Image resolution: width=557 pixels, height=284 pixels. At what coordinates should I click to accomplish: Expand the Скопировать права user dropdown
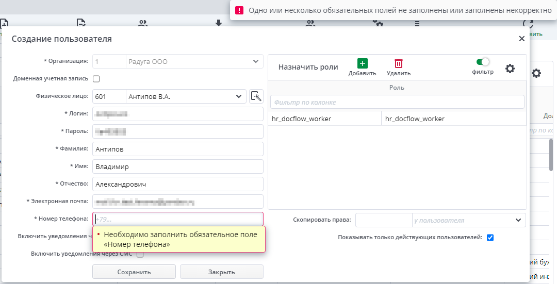(x=518, y=221)
